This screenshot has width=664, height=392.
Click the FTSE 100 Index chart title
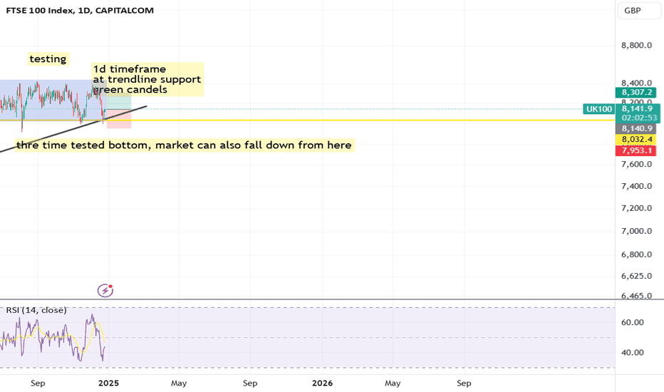point(80,11)
